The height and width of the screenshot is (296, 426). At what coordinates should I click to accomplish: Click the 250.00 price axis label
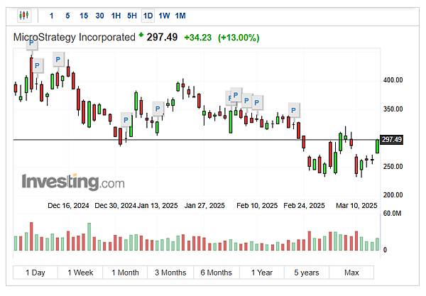coord(393,167)
